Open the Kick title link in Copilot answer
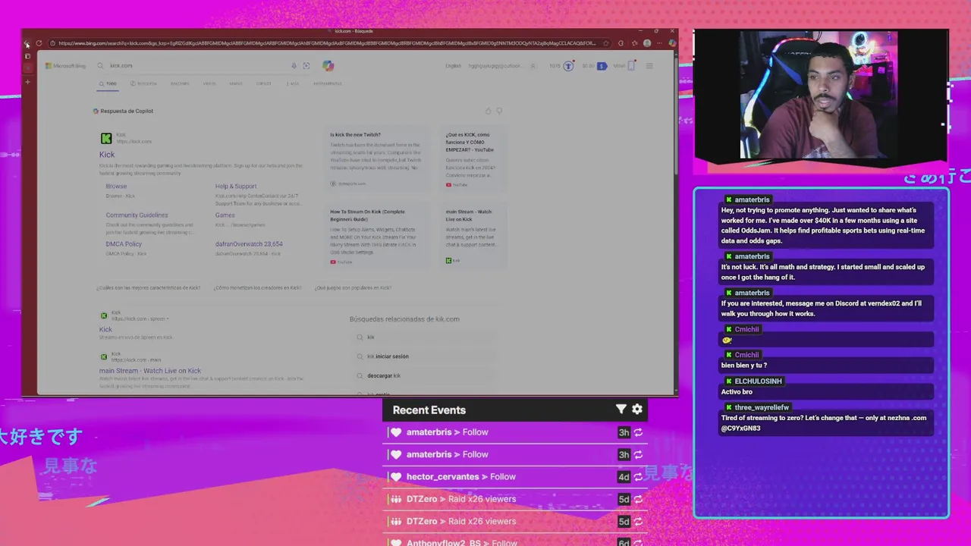This screenshot has width=971, height=546. tap(107, 155)
